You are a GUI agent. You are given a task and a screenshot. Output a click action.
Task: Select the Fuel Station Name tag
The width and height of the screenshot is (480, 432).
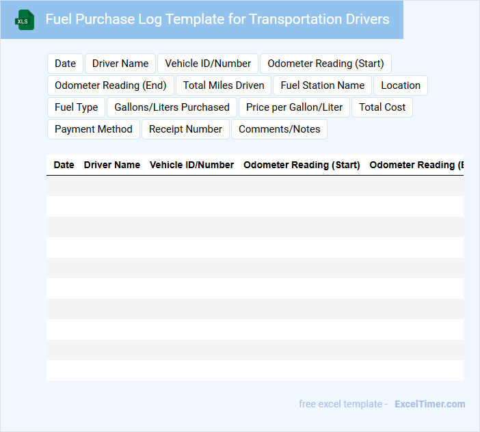point(322,85)
